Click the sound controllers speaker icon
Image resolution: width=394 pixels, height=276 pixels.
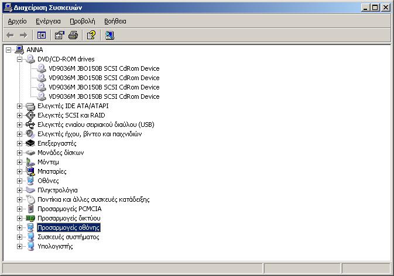coord(30,134)
